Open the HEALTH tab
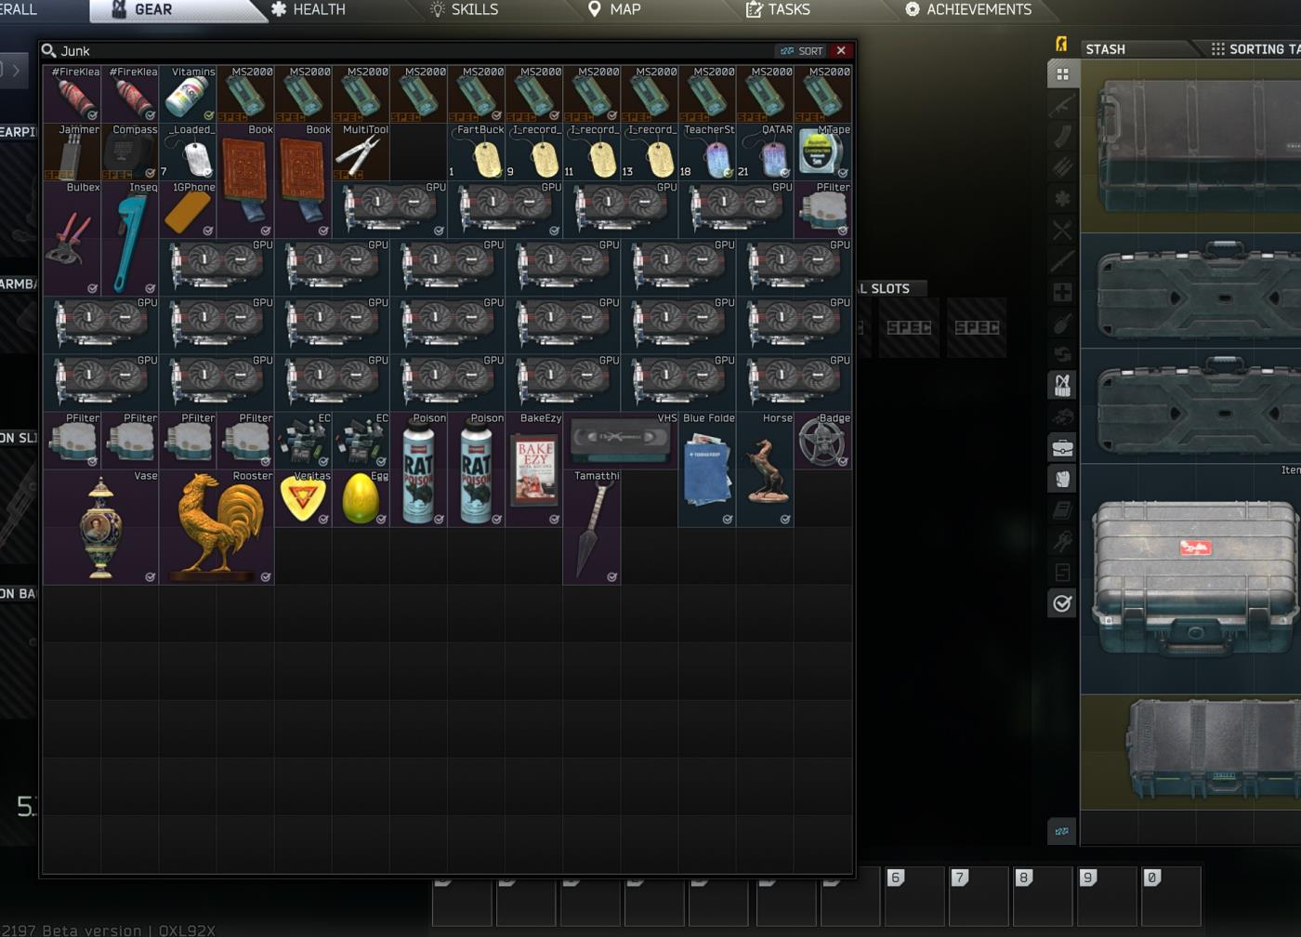Screen dimensions: 1301x937 coord(308,9)
